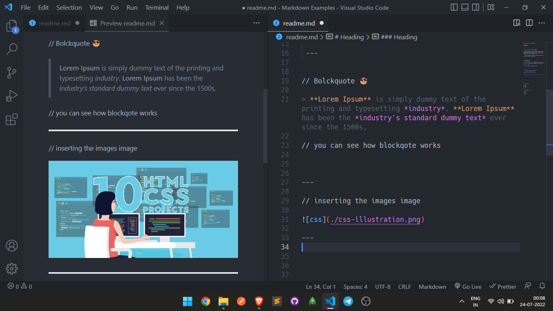Open the Run and Debug view
Screen dimensions: 553x311
pos(12,96)
